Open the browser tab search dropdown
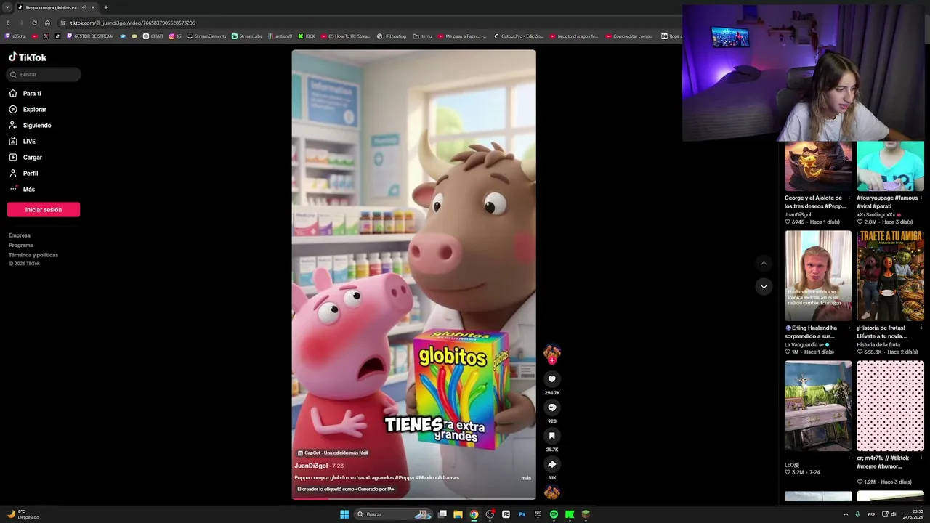The width and height of the screenshot is (930, 523). tap(8, 7)
